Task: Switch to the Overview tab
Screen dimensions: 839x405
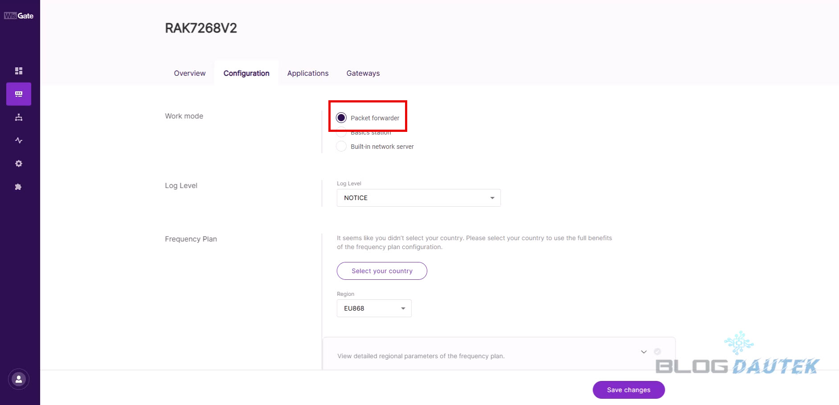Action: coord(190,73)
